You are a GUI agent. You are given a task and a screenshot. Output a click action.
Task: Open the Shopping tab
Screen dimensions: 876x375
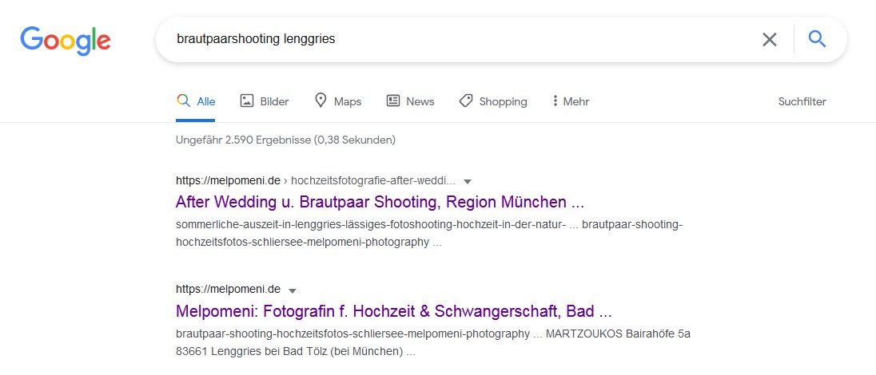[x=492, y=101]
